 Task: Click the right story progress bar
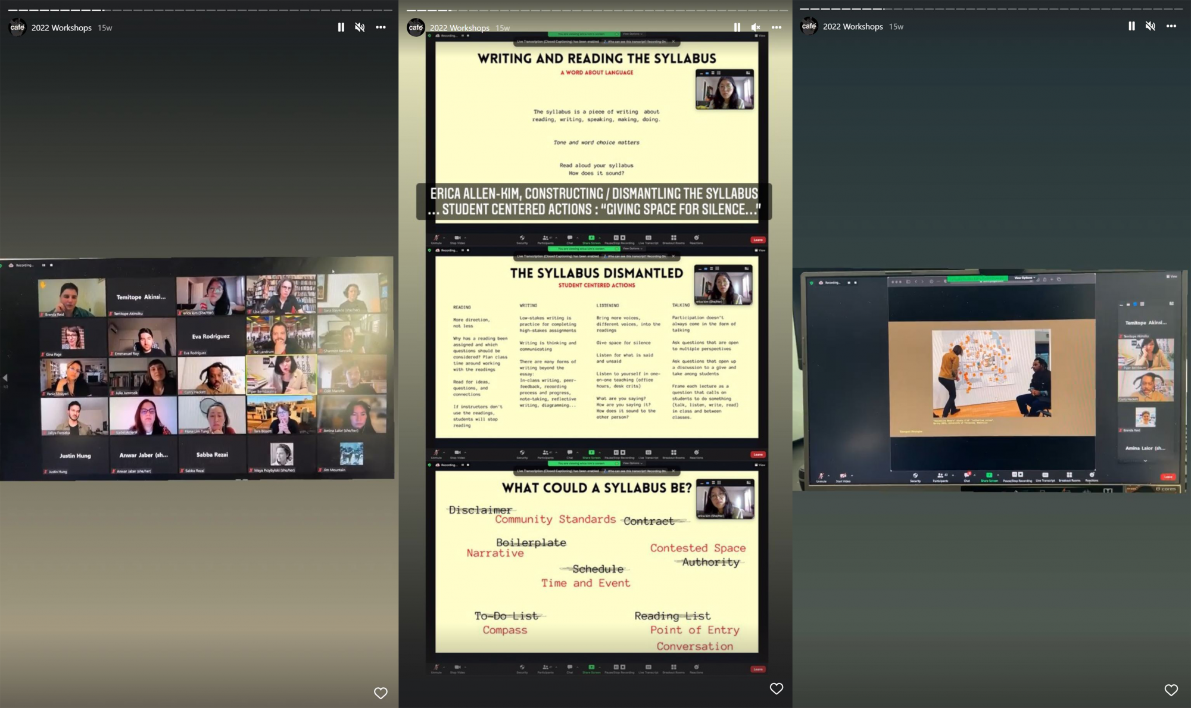pos(991,9)
